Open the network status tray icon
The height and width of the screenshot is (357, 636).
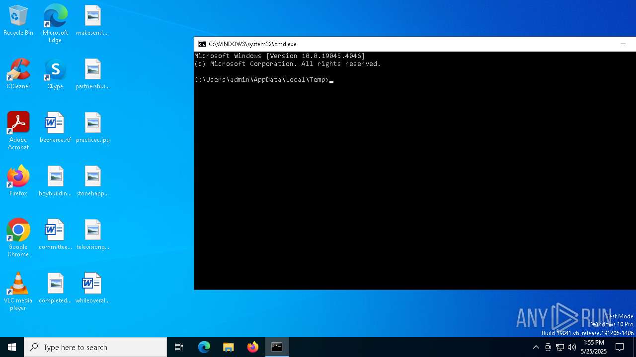click(560, 347)
